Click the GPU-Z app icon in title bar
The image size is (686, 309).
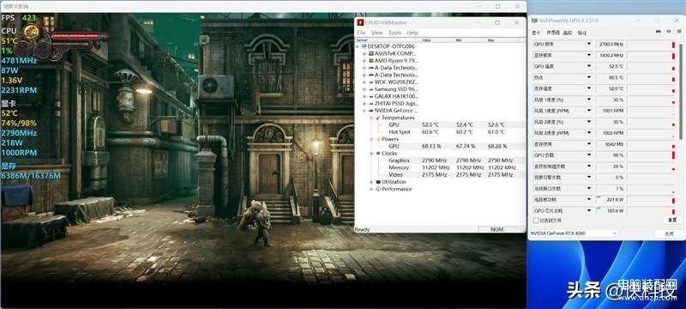click(x=534, y=21)
